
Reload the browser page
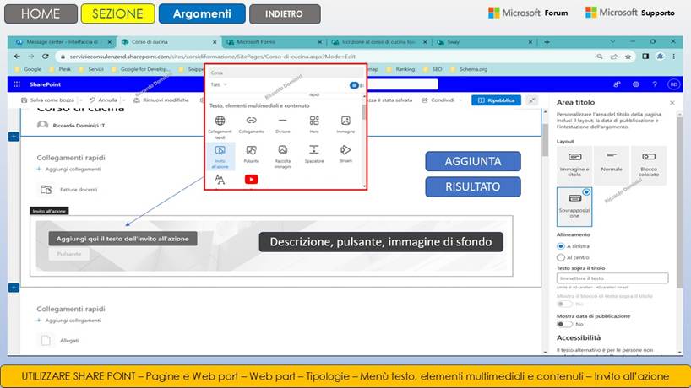pos(46,57)
